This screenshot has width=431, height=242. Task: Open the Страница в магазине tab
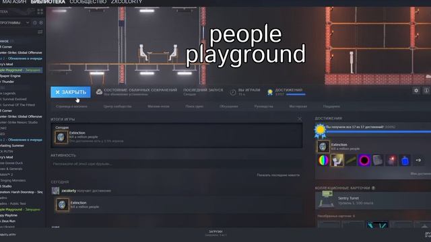click(71, 106)
